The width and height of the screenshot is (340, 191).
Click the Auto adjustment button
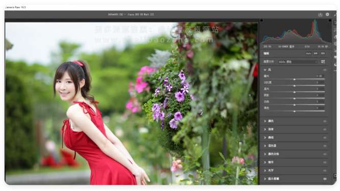(x=308, y=54)
